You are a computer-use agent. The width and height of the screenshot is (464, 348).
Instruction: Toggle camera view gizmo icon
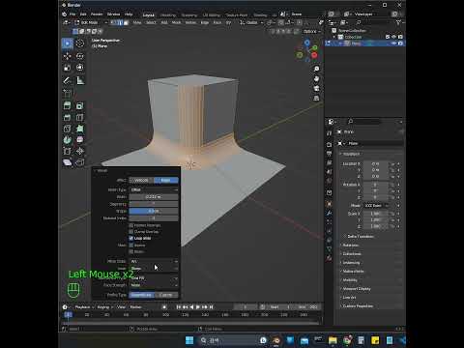click(x=316, y=88)
